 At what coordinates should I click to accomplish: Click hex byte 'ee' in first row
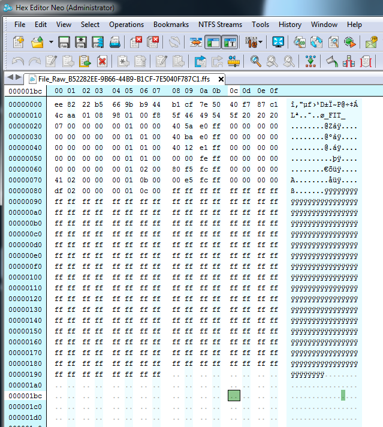coord(59,104)
